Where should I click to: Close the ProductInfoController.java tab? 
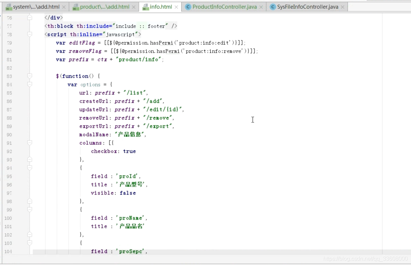[x=261, y=7]
